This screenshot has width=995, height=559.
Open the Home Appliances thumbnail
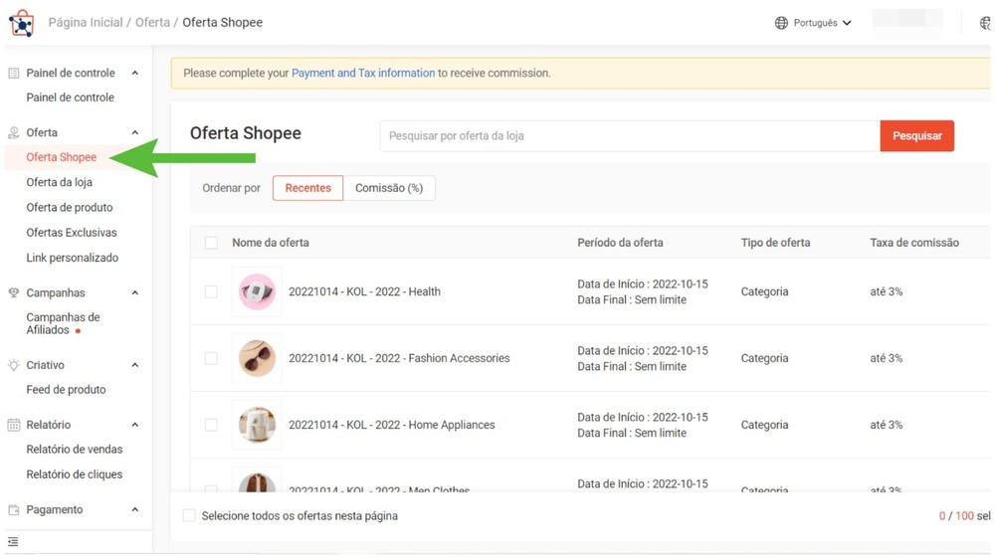[x=257, y=425]
